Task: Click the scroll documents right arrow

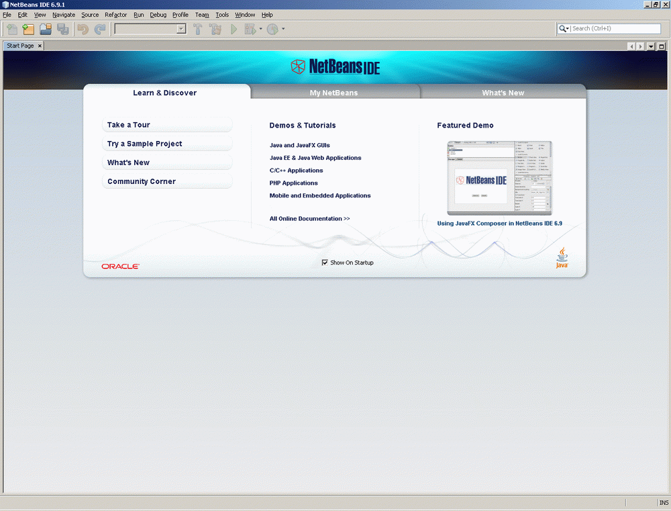Action: point(641,46)
